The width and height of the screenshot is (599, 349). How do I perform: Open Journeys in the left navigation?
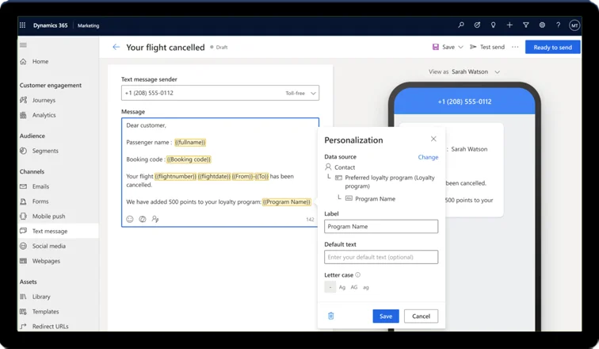click(44, 100)
